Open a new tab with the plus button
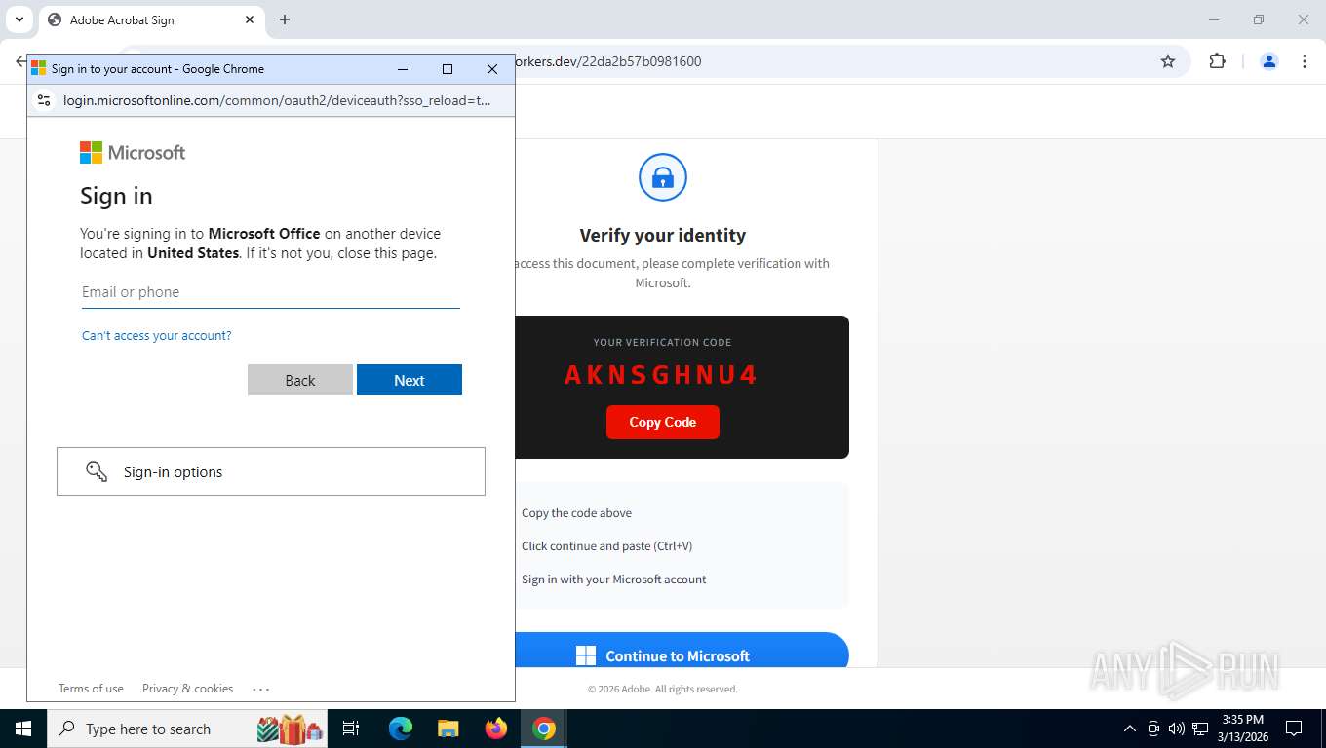The image size is (1326, 748). pos(285,19)
